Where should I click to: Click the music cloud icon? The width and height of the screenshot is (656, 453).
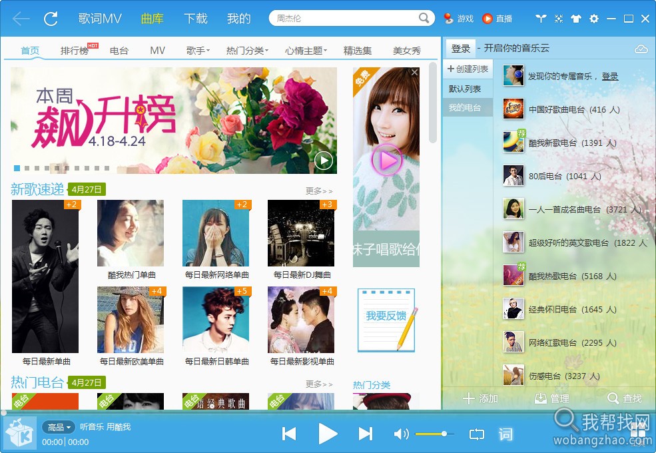point(641,49)
